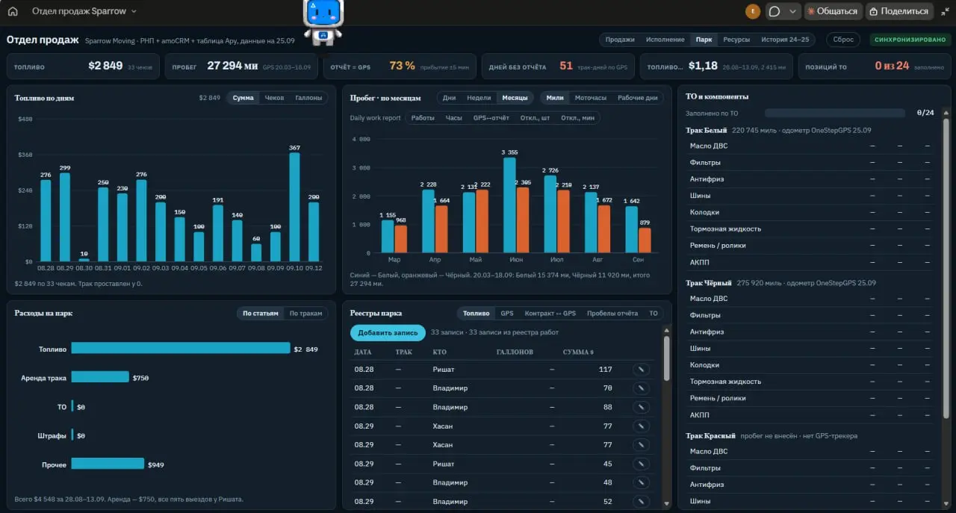Open the Отдел продаж Sparrow dropdown
This screenshot has height=513, width=956.
[84, 11]
